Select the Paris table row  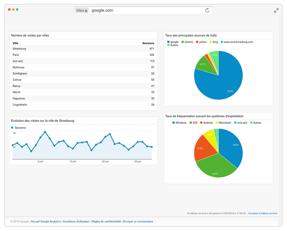84,55
